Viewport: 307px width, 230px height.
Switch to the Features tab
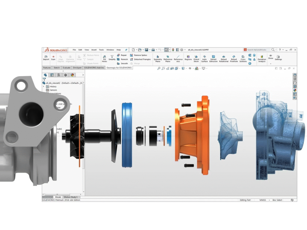pos(47,68)
